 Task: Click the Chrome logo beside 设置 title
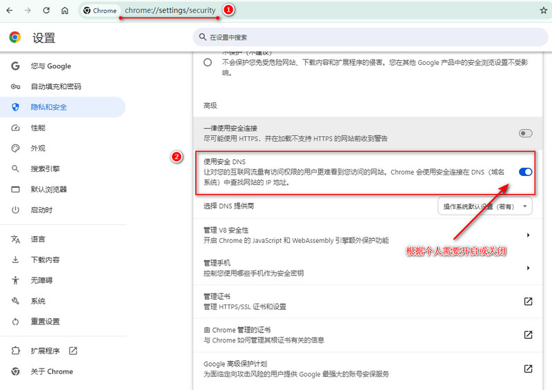15,37
